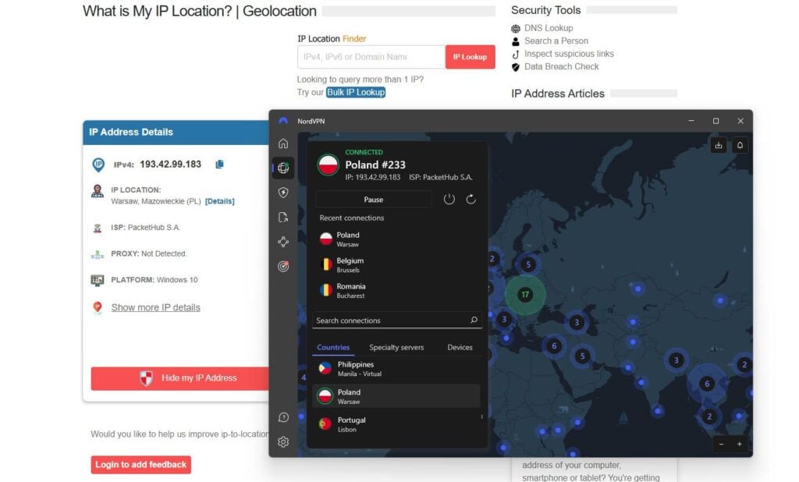This screenshot has height=482, width=799.
Task: Open the NordVPN Home sidebar icon
Action: (x=283, y=144)
